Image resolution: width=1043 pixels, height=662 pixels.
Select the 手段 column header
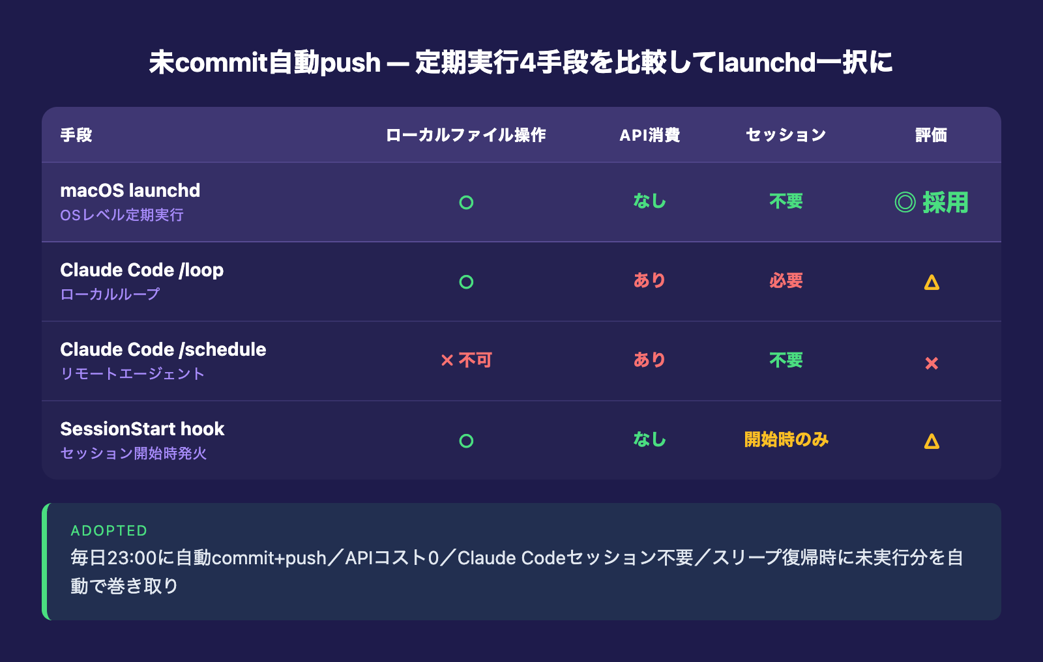pos(76,135)
